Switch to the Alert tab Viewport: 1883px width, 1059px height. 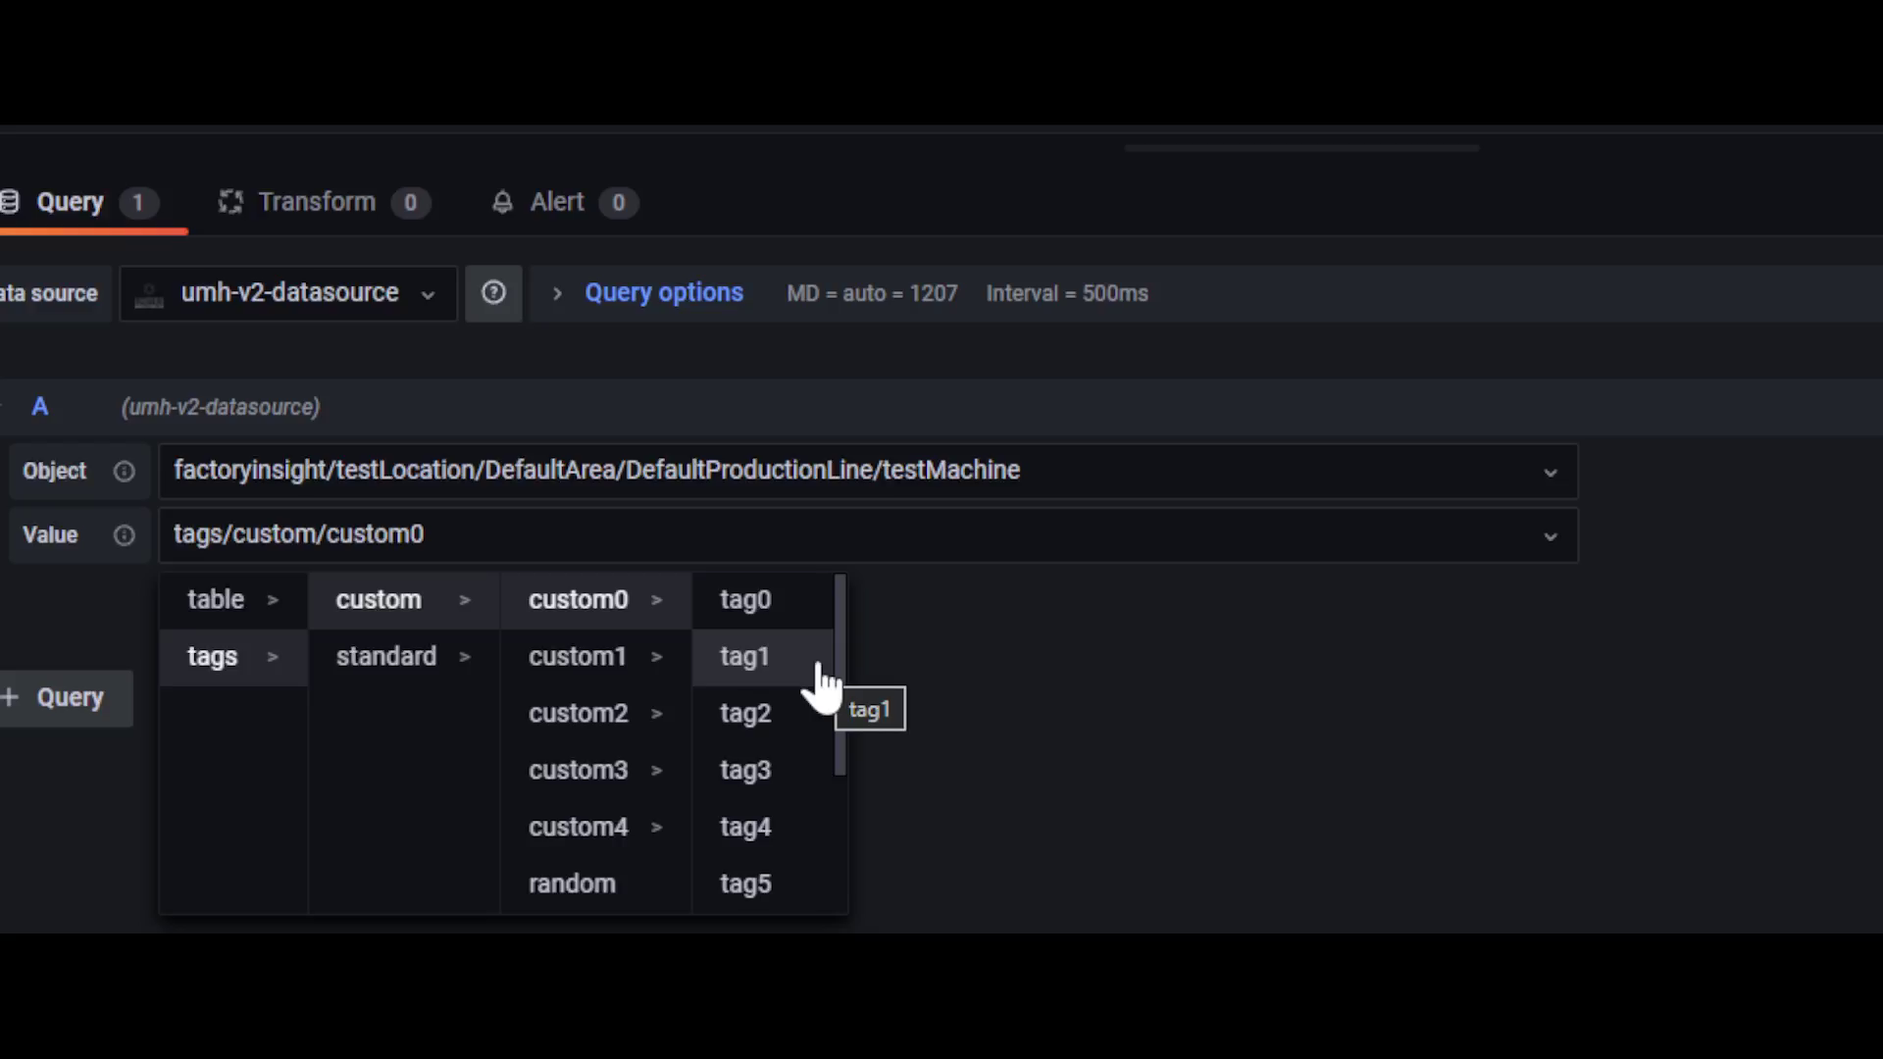pos(557,202)
